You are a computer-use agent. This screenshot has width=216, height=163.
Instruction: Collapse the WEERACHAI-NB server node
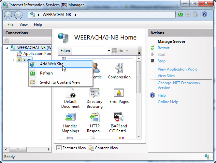pyautogui.click(x=7, y=48)
